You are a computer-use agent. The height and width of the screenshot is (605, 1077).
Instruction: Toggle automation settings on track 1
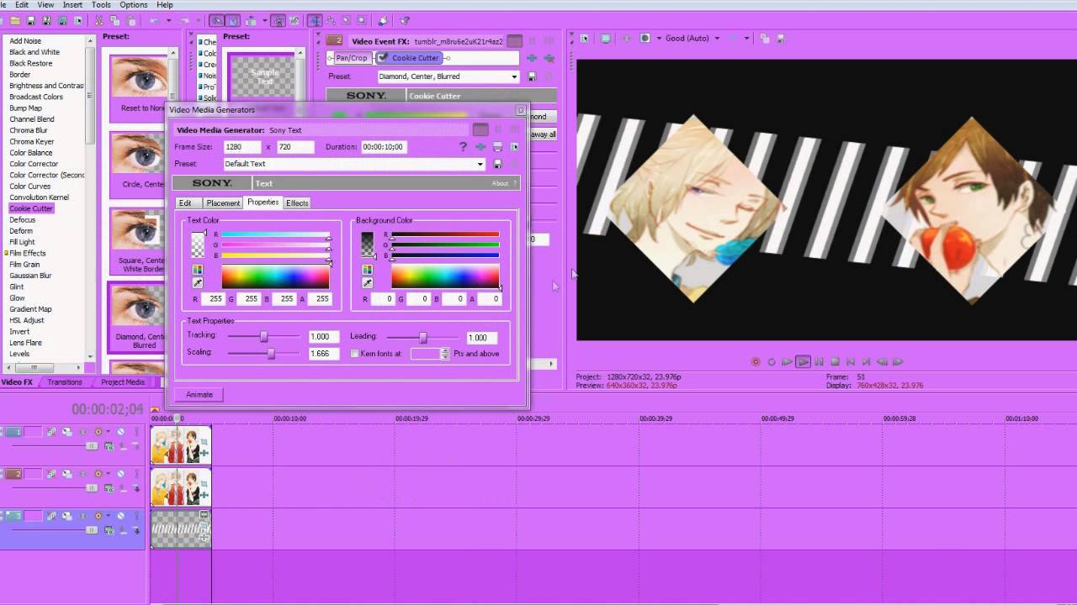pos(98,432)
